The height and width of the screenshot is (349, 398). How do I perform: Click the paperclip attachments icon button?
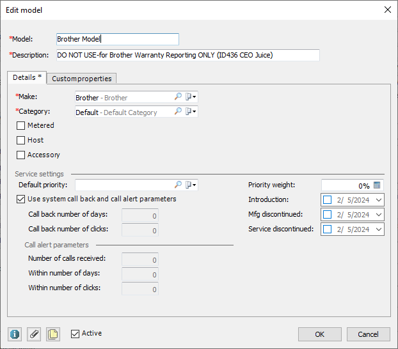(34, 334)
